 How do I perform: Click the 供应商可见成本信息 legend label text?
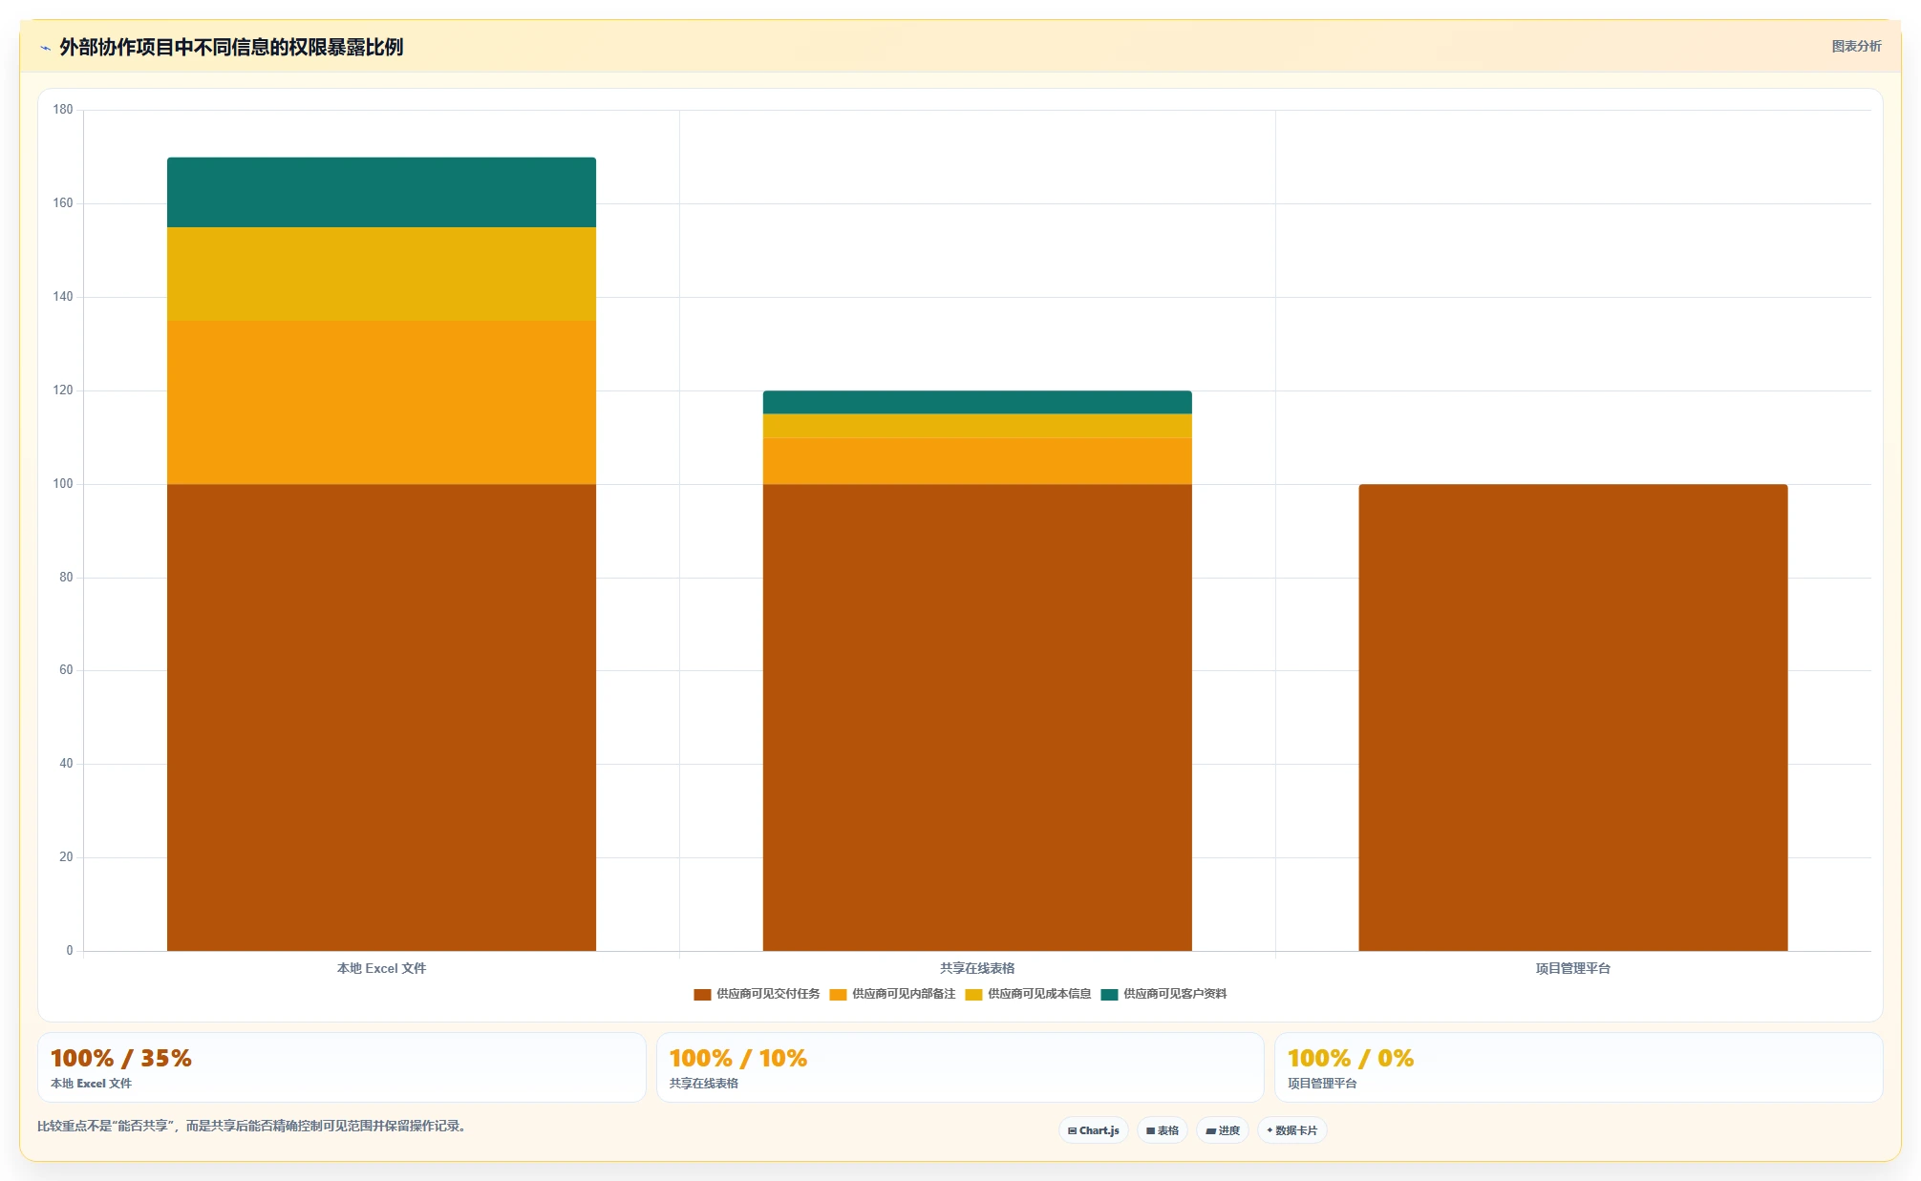pos(1039,994)
